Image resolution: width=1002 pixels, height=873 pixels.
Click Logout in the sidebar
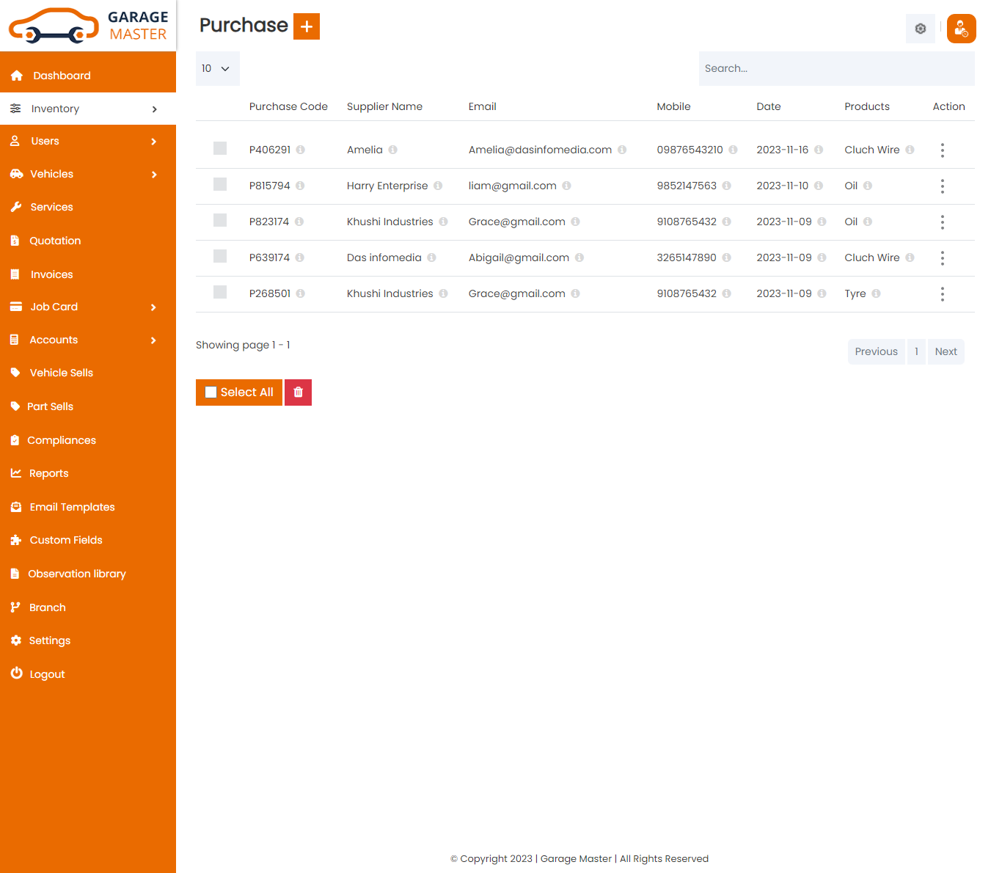point(47,674)
